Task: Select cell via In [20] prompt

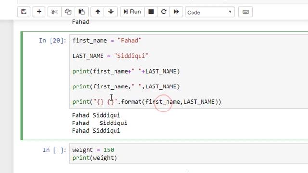Action: point(52,41)
